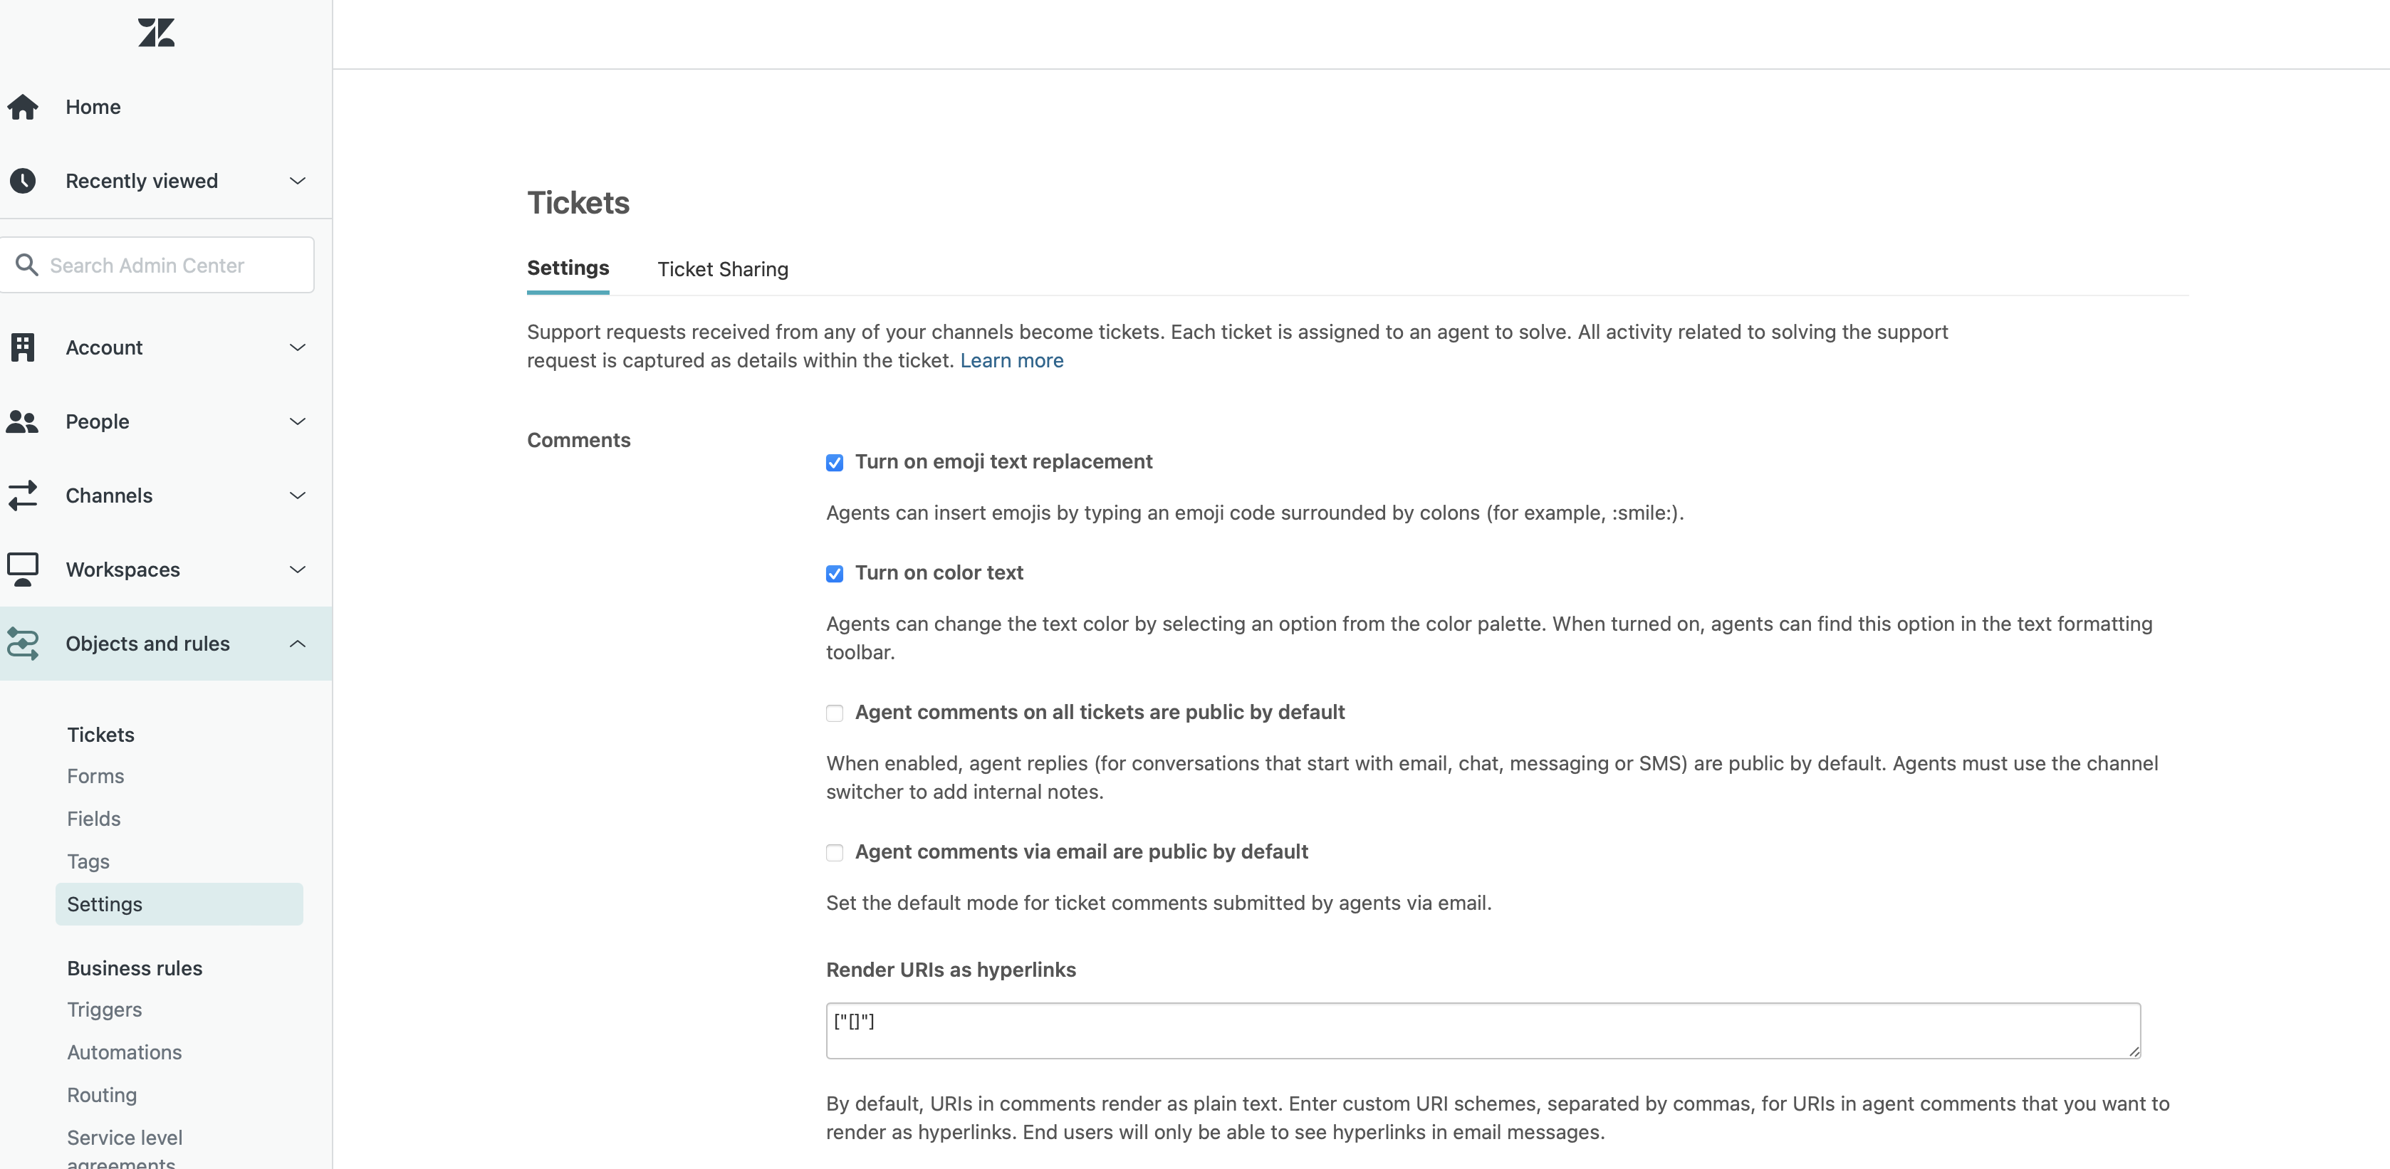Screen dimensions: 2390x1169
Task: Go to Forms in sidebar
Action: coord(95,775)
